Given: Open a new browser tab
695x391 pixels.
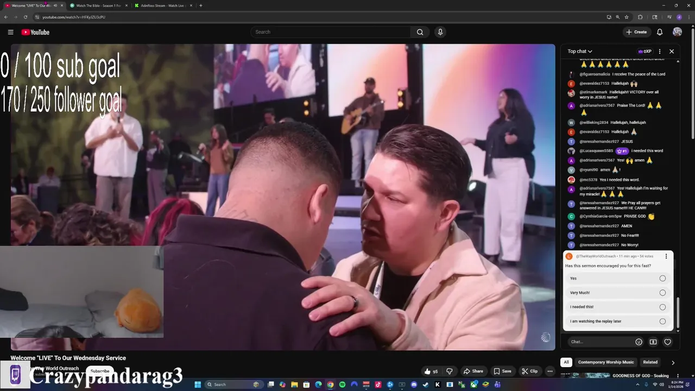Looking at the screenshot, I should coord(201,5).
